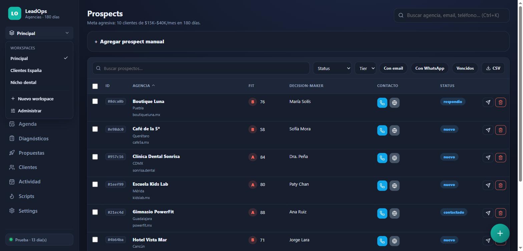Tick the checkbox for Gimnasio PowerFit
The width and height of the screenshot is (523, 251).
point(95,212)
